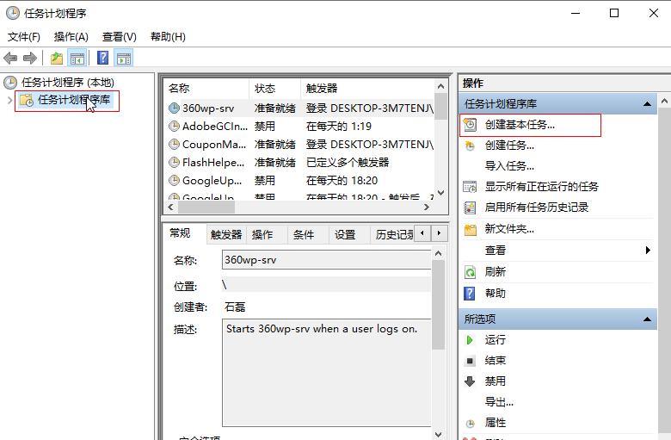Click the 启用所有任务历史记录 icon

pos(470,208)
